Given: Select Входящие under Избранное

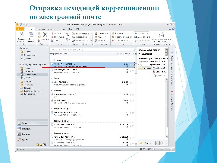Looking at the screenshot, I should coord(26,52).
